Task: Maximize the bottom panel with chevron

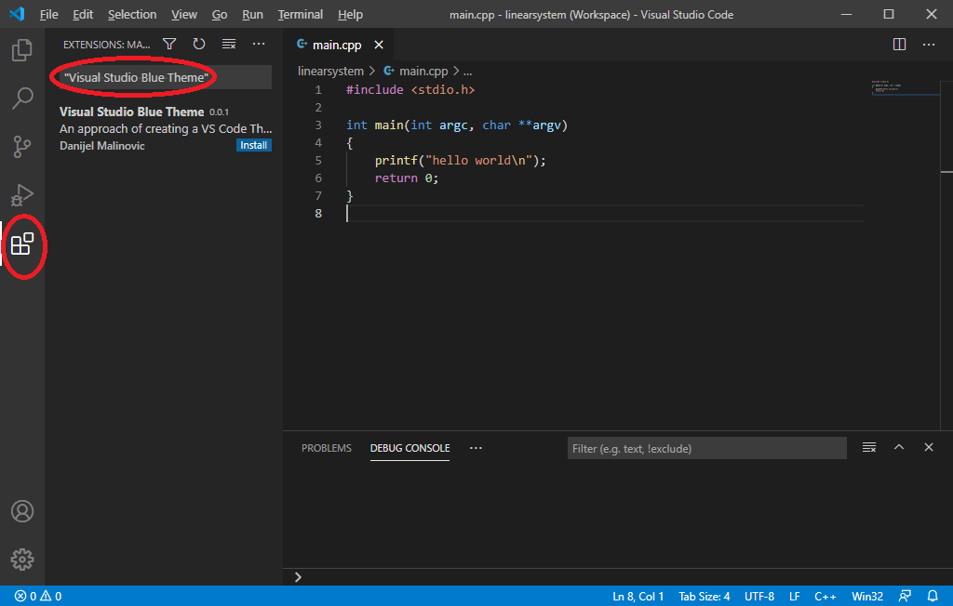Action: (x=899, y=447)
